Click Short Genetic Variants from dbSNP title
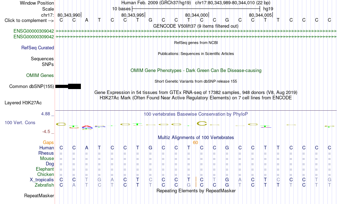Screen dimensions: 337x204 coord(196,81)
